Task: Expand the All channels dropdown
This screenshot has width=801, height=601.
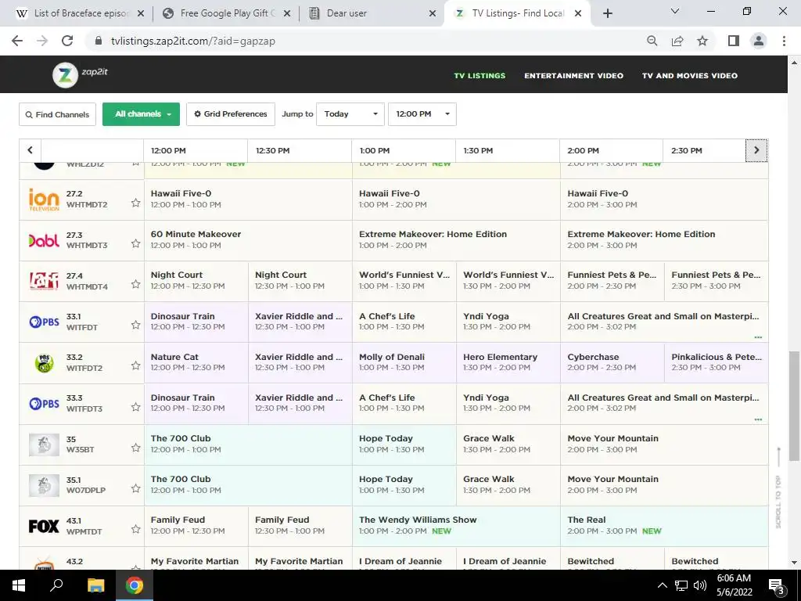Action: pos(141,114)
